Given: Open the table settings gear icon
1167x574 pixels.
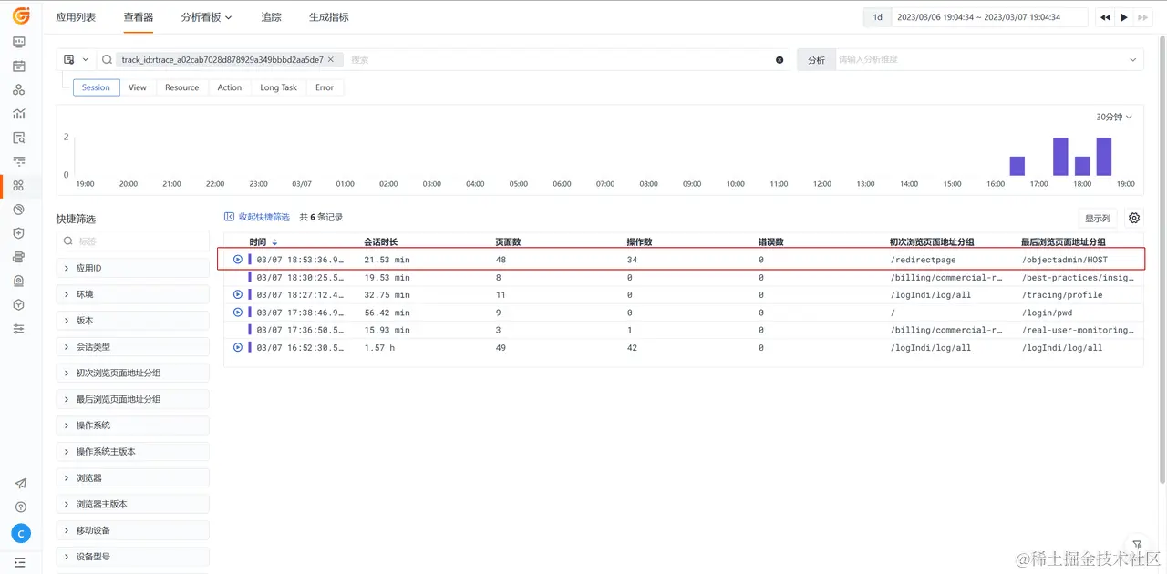Looking at the screenshot, I should [1134, 218].
